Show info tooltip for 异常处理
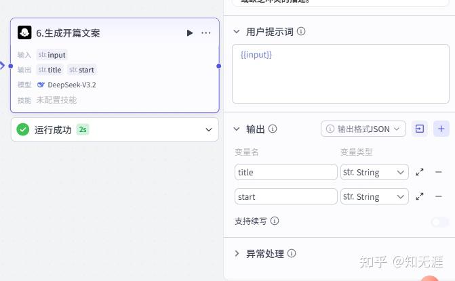 (292, 253)
